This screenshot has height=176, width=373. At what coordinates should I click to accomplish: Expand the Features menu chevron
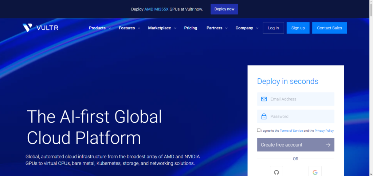[139, 28]
